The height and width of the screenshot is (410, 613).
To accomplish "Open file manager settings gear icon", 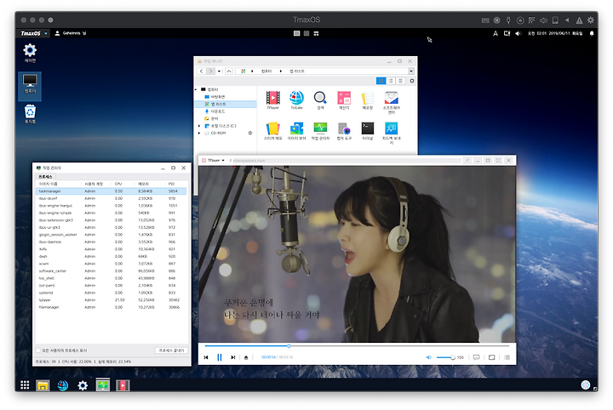I will coord(412,81).
